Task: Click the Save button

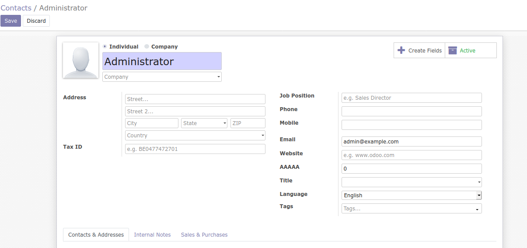Action: (10, 21)
